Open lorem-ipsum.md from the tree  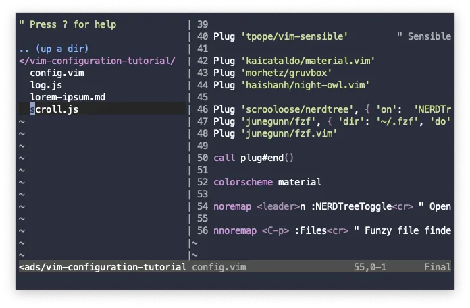tap(68, 97)
